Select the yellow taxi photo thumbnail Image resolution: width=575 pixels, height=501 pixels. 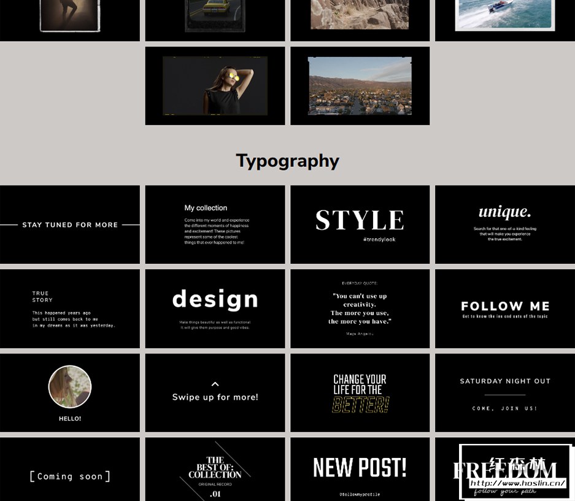215,20
